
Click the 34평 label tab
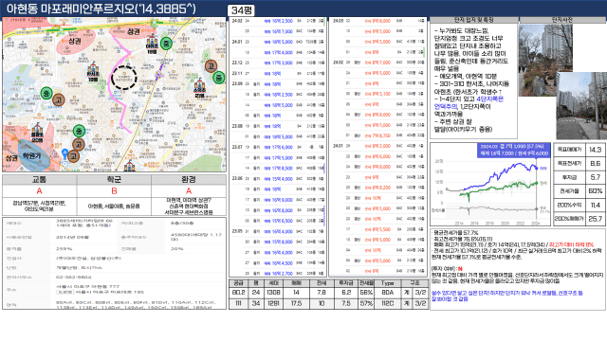[x=241, y=10]
